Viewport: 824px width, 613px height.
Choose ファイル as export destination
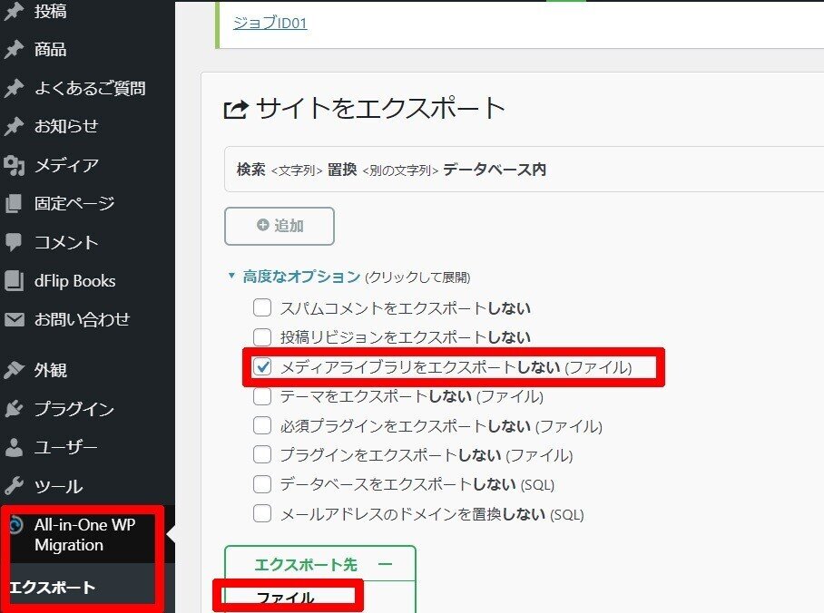point(287,598)
